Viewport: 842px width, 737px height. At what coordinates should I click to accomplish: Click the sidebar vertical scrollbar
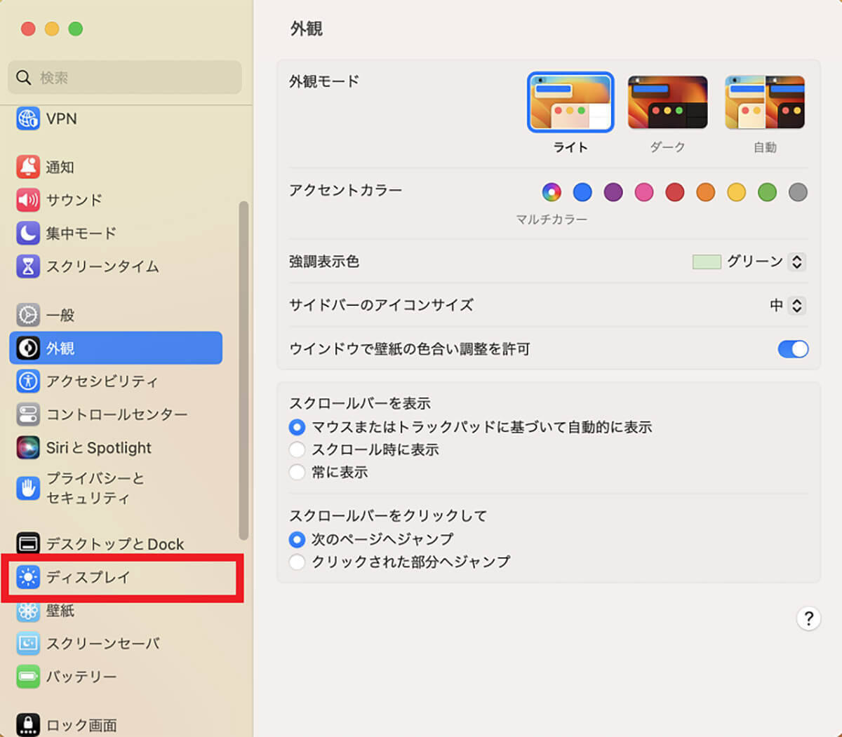tap(243, 370)
